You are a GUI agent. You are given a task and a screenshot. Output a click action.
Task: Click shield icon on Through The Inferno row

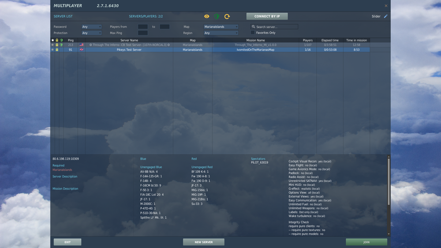point(61,45)
